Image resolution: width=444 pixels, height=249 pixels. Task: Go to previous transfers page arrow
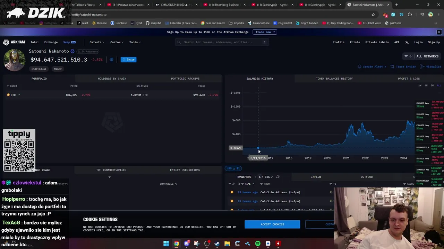point(255,177)
